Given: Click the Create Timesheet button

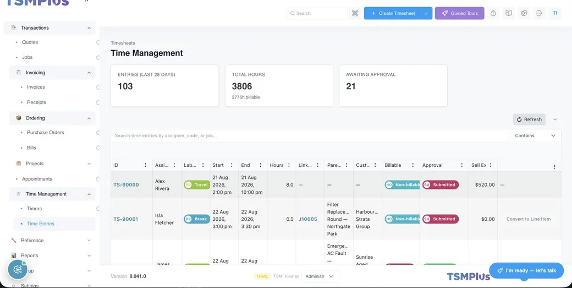Looking at the screenshot, I should pos(393,13).
